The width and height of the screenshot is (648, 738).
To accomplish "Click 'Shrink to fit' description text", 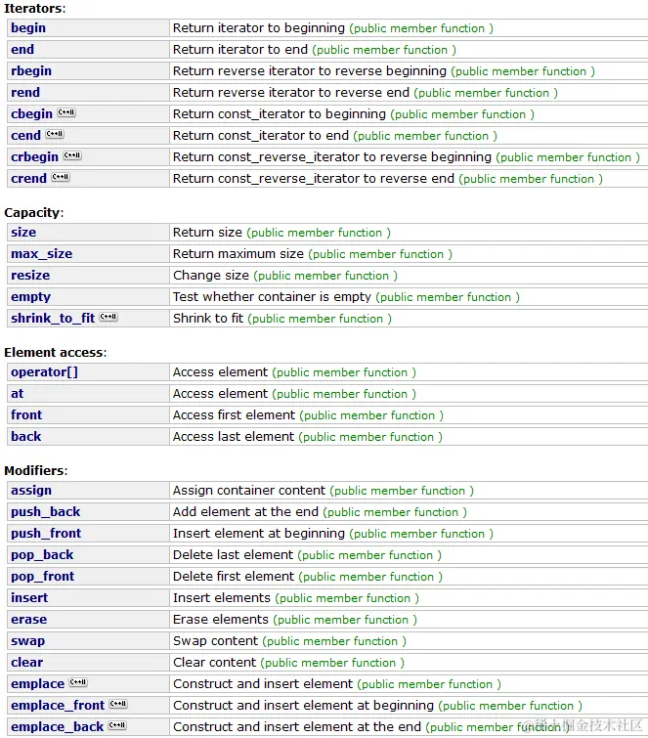I will [208, 319].
